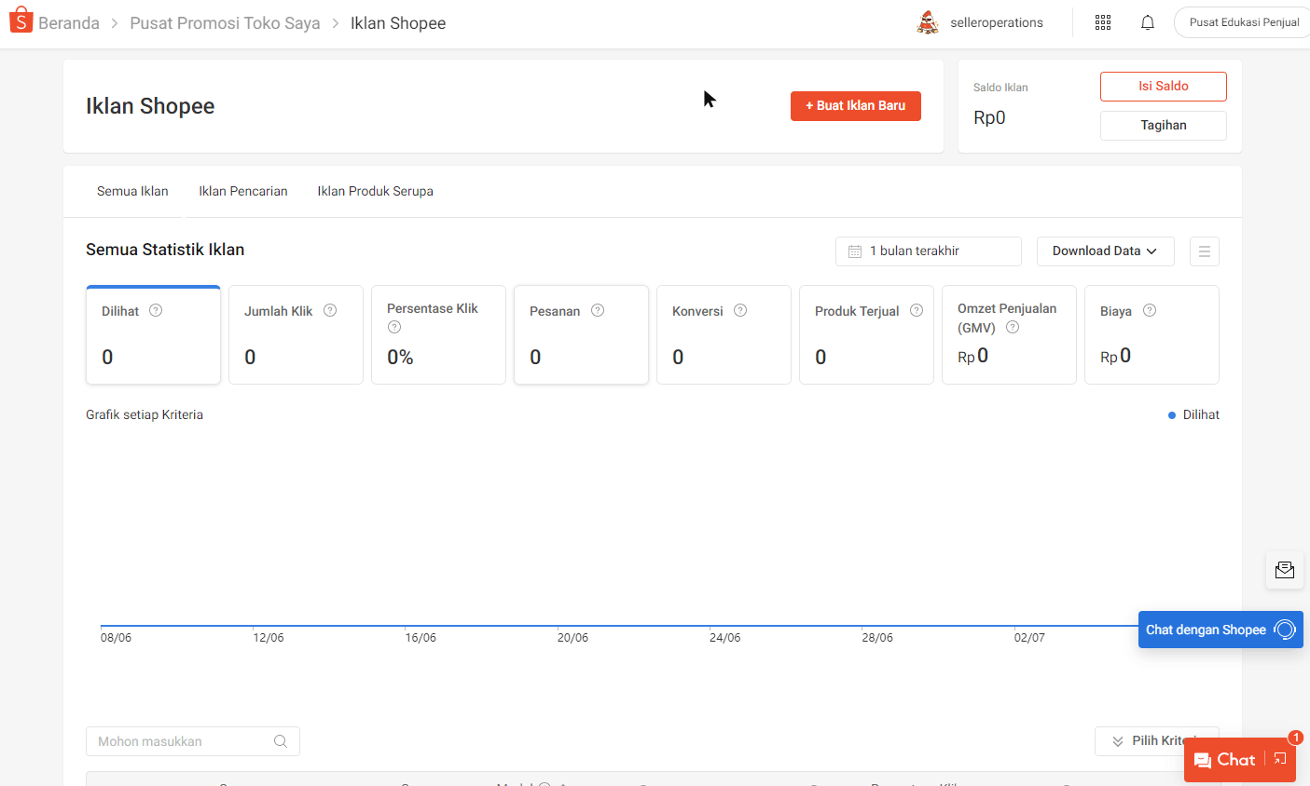Click the selleroperations profile avatar
The width and height of the screenshot is (1310, 786).
pyautogui.click(x=928, y=22)
